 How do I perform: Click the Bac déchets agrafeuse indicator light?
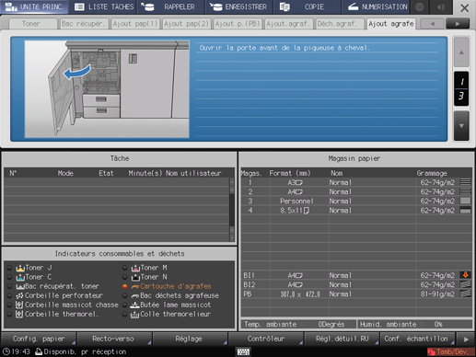[x=124, y=295]
